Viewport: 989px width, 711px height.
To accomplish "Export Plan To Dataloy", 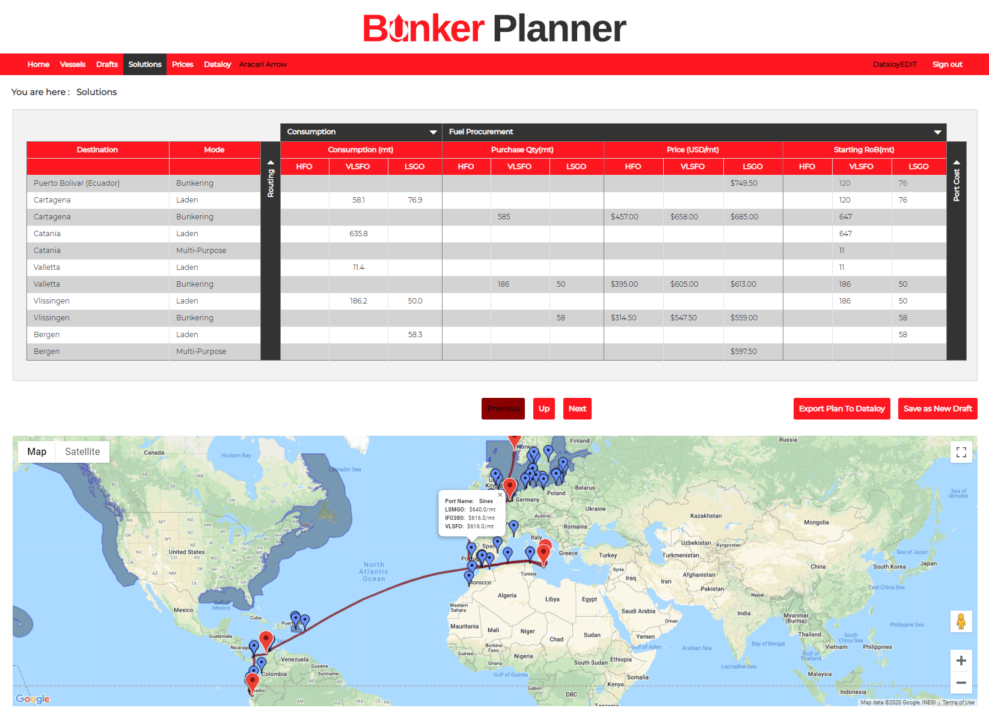I will tap(842, 409).
